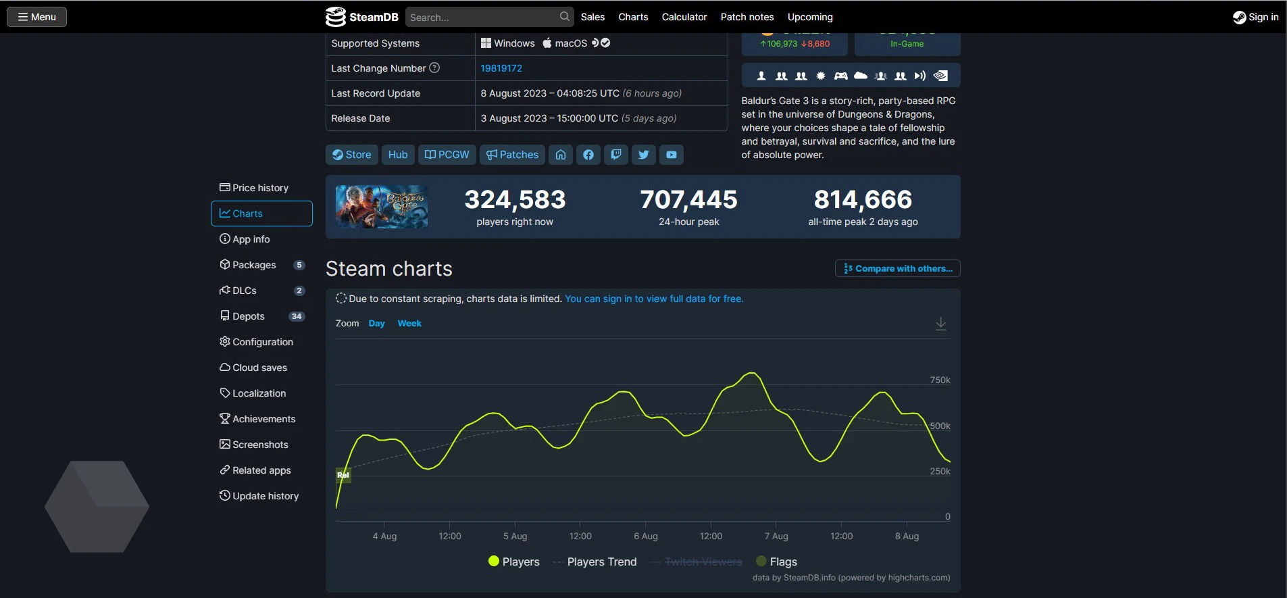Set chart zoom to Week
Image resolution: width=1287 pixels, height=598 pixels.
point(409,324)
